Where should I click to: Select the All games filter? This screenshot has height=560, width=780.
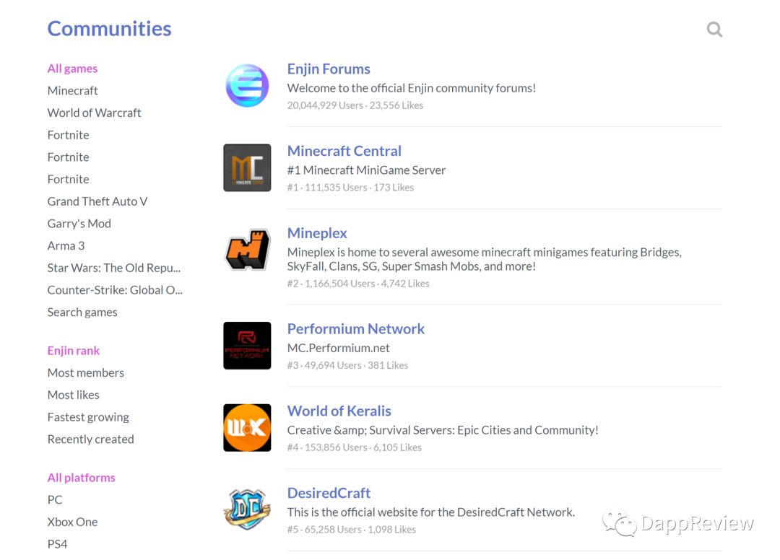[73, 69]
